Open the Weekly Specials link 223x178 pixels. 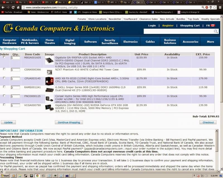(x=210, y=19)
